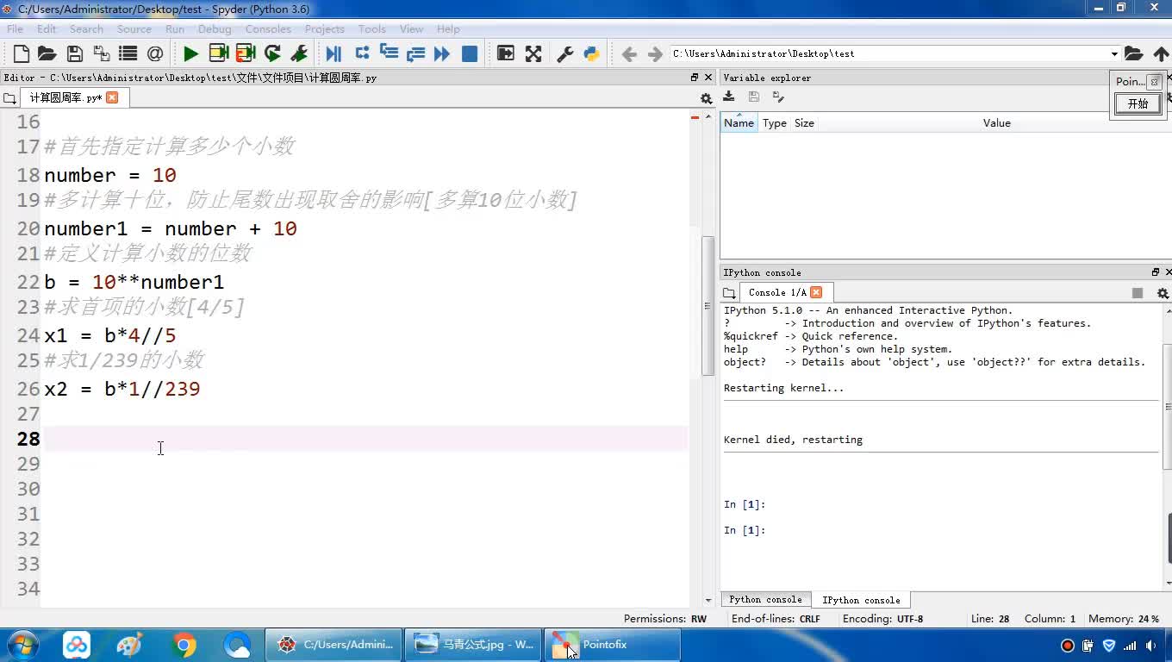Open the IPython console options gear menu
This screenshot has width=1172, height=662.
pos(1162,293)
